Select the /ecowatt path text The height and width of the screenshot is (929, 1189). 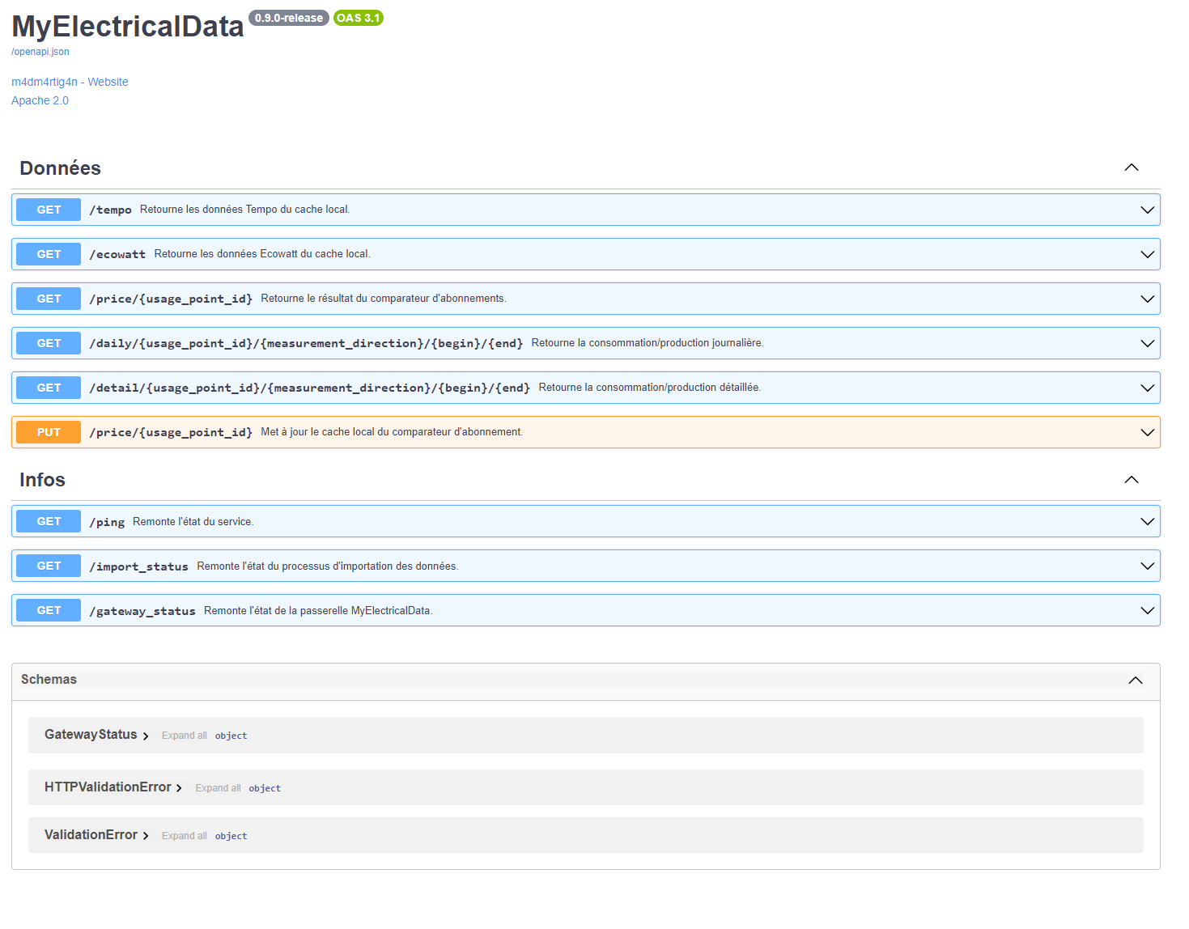117,254
